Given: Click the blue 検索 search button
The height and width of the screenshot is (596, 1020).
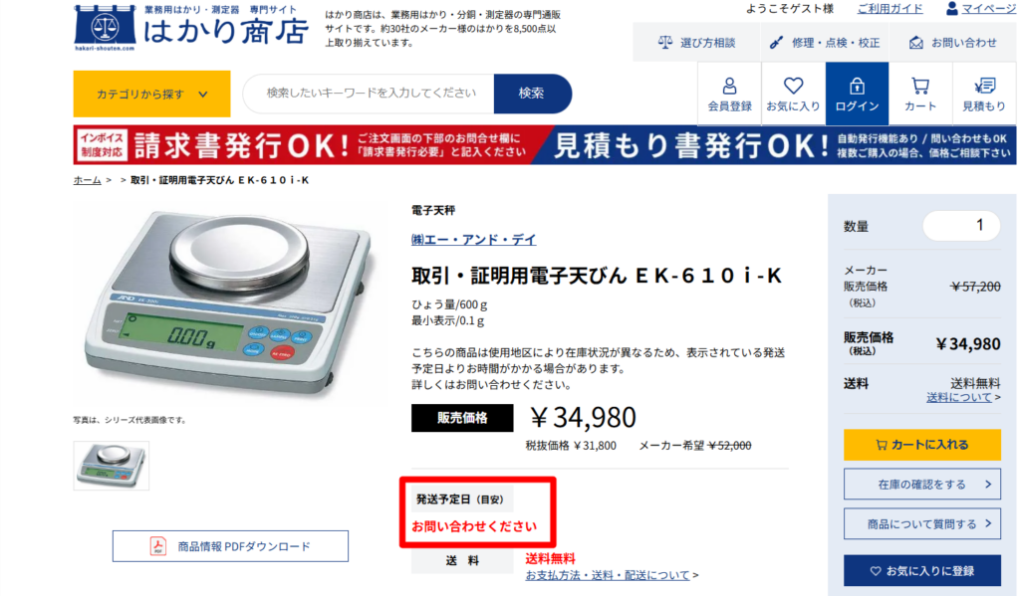Looking at the screenshot, I should click(x=532, y=94).
